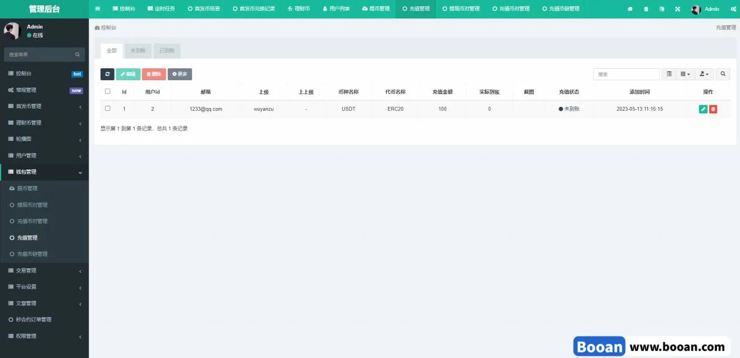
Task: Click the trash icon in top bar
Action: click(646, 9)
